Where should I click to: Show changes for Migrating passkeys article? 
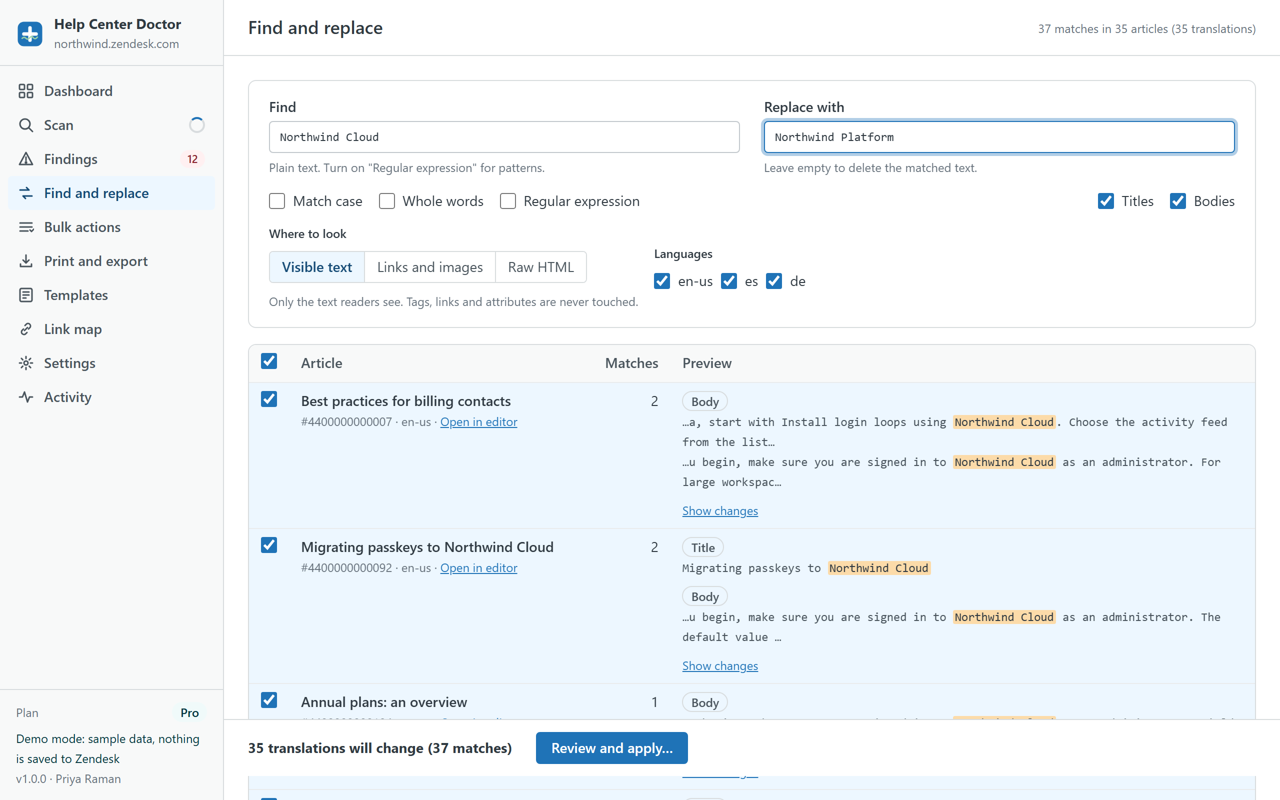click(720, 665)
